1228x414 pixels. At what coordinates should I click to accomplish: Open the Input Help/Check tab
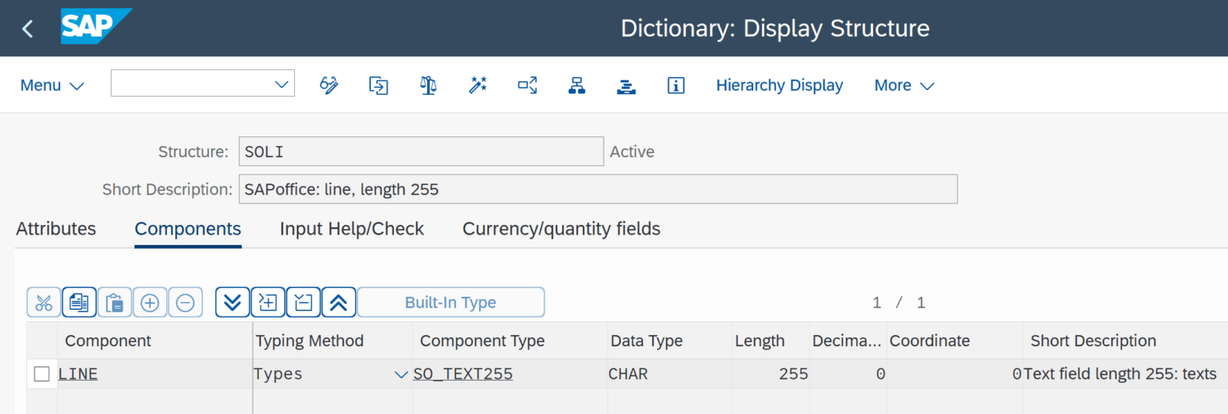pyautogui.click(x=352, y=229)
